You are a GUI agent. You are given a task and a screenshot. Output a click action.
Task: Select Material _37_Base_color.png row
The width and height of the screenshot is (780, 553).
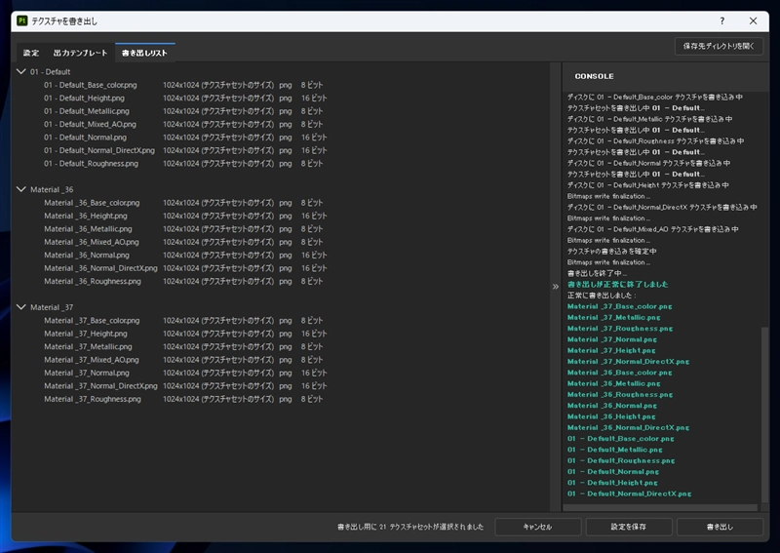[x=183, y=321]
